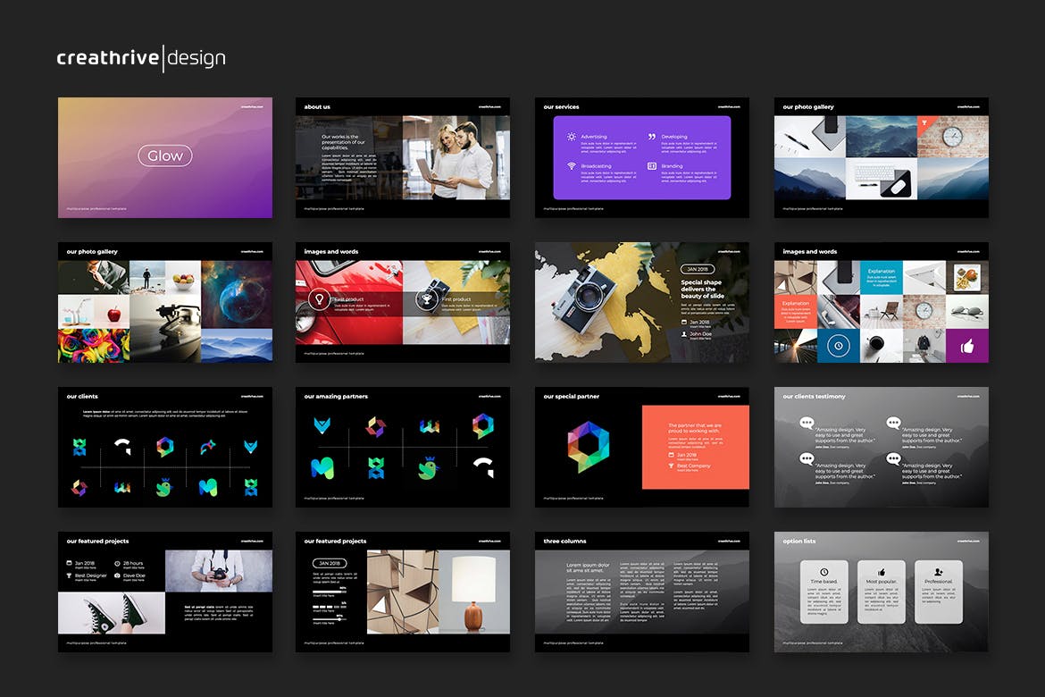The image size is (1045, 697).
Task: Click the creathrive design logo
Action: [x=141, y=58]
